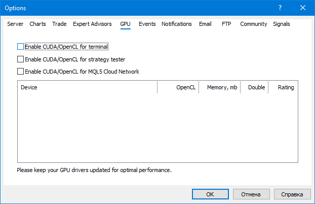Open the Events tab
Screen dimensions: 315x204
[147, 24]
